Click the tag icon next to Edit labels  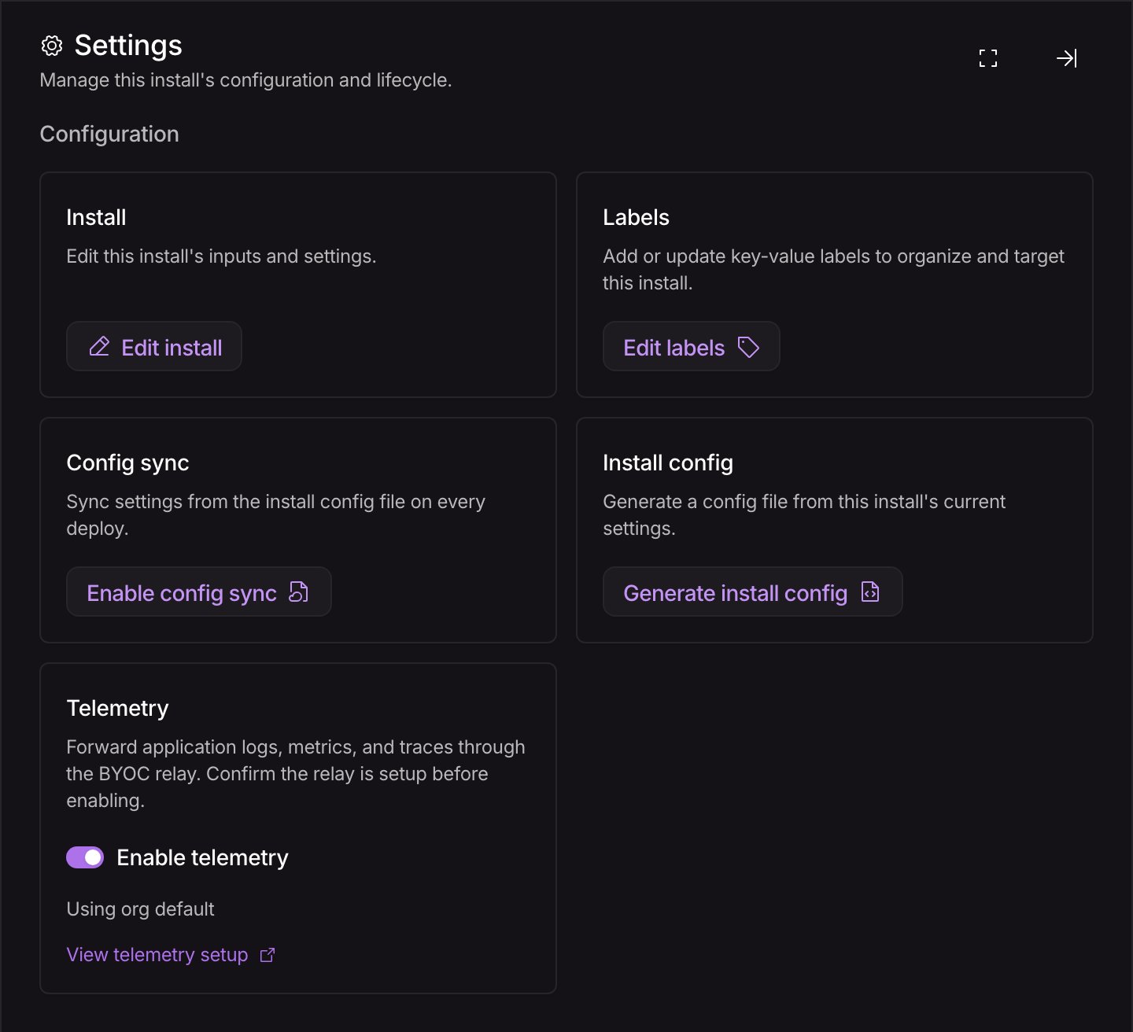pyautogui.click(x=748, y=347)
